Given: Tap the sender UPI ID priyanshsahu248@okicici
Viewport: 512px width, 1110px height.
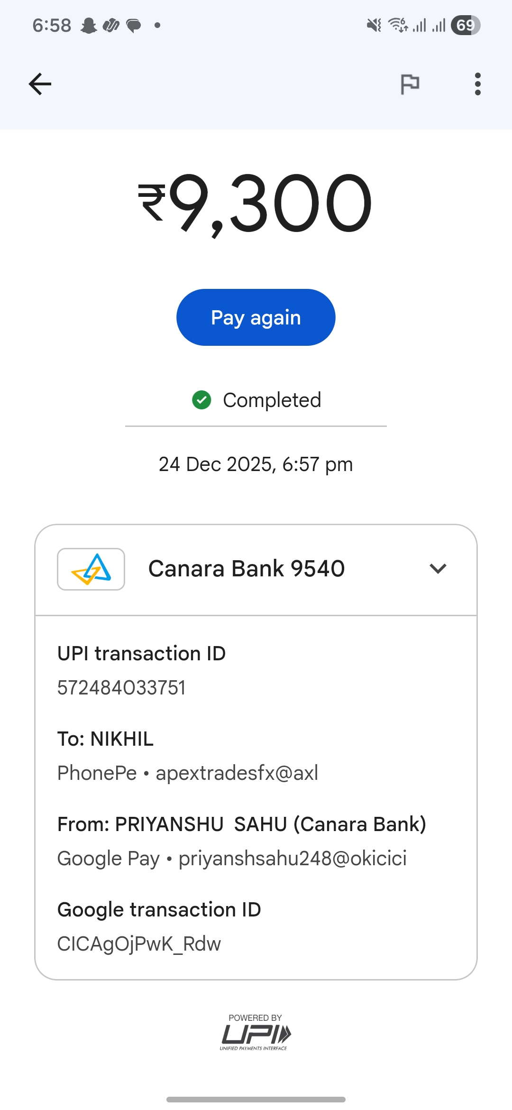Looking at the screenshot, I should 293,859.
